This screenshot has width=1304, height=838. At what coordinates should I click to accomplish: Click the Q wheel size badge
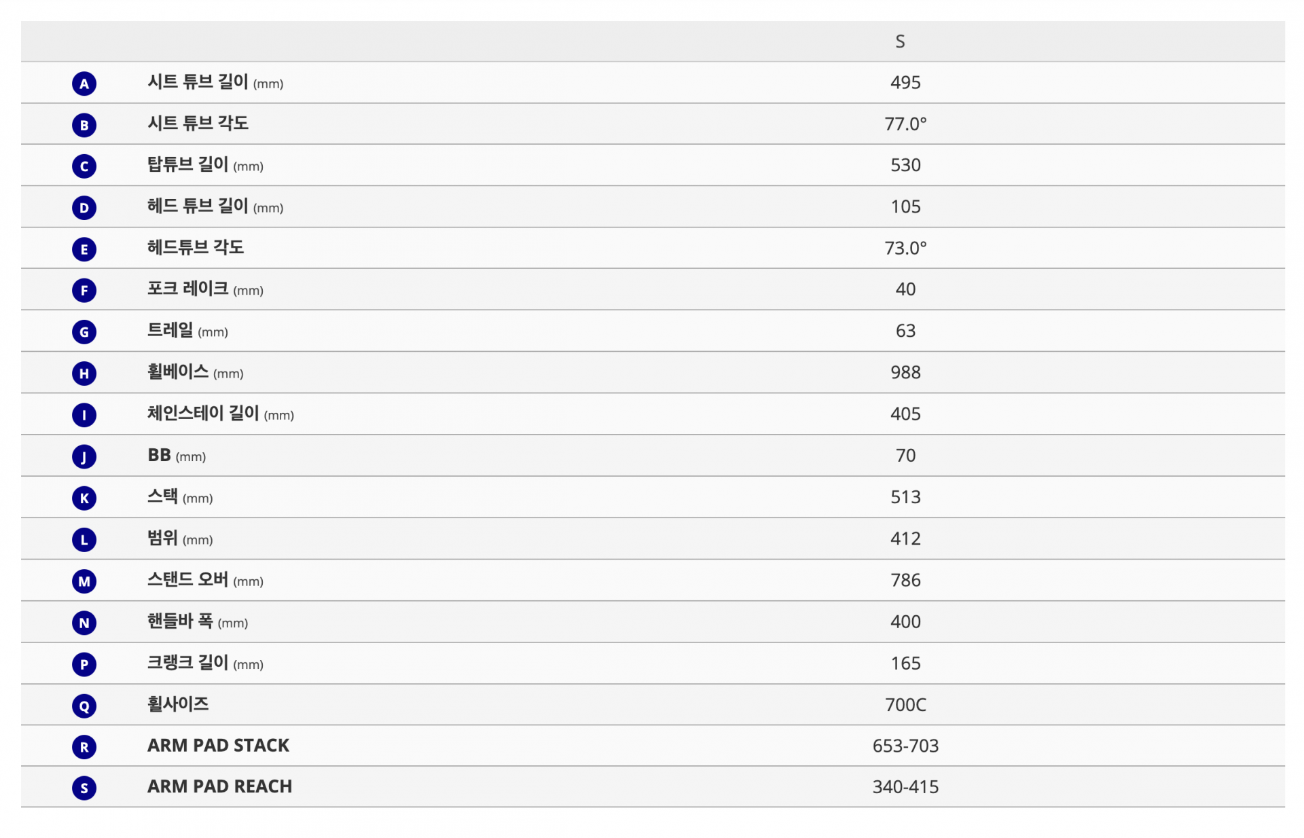(x=84, y=706)
